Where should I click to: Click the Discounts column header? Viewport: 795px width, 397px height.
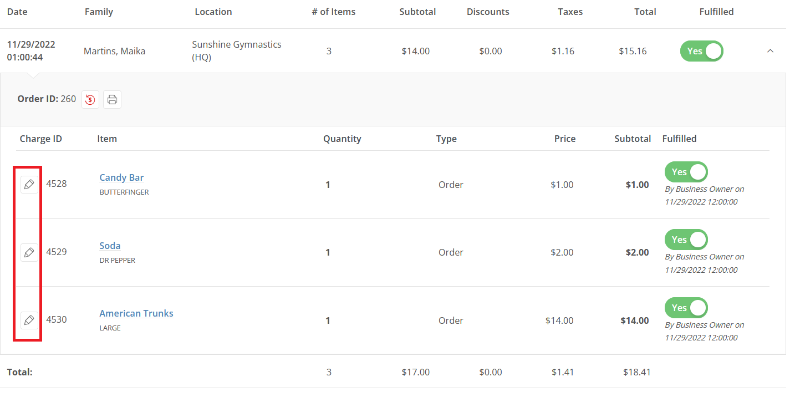pyautogui.click(x=488, y=12)
